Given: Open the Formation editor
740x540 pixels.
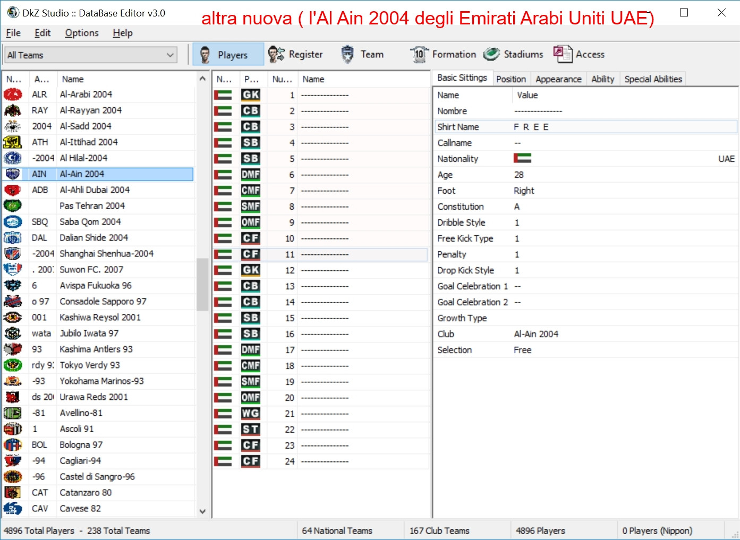Looking at the screenshot, I should (444, 55).
